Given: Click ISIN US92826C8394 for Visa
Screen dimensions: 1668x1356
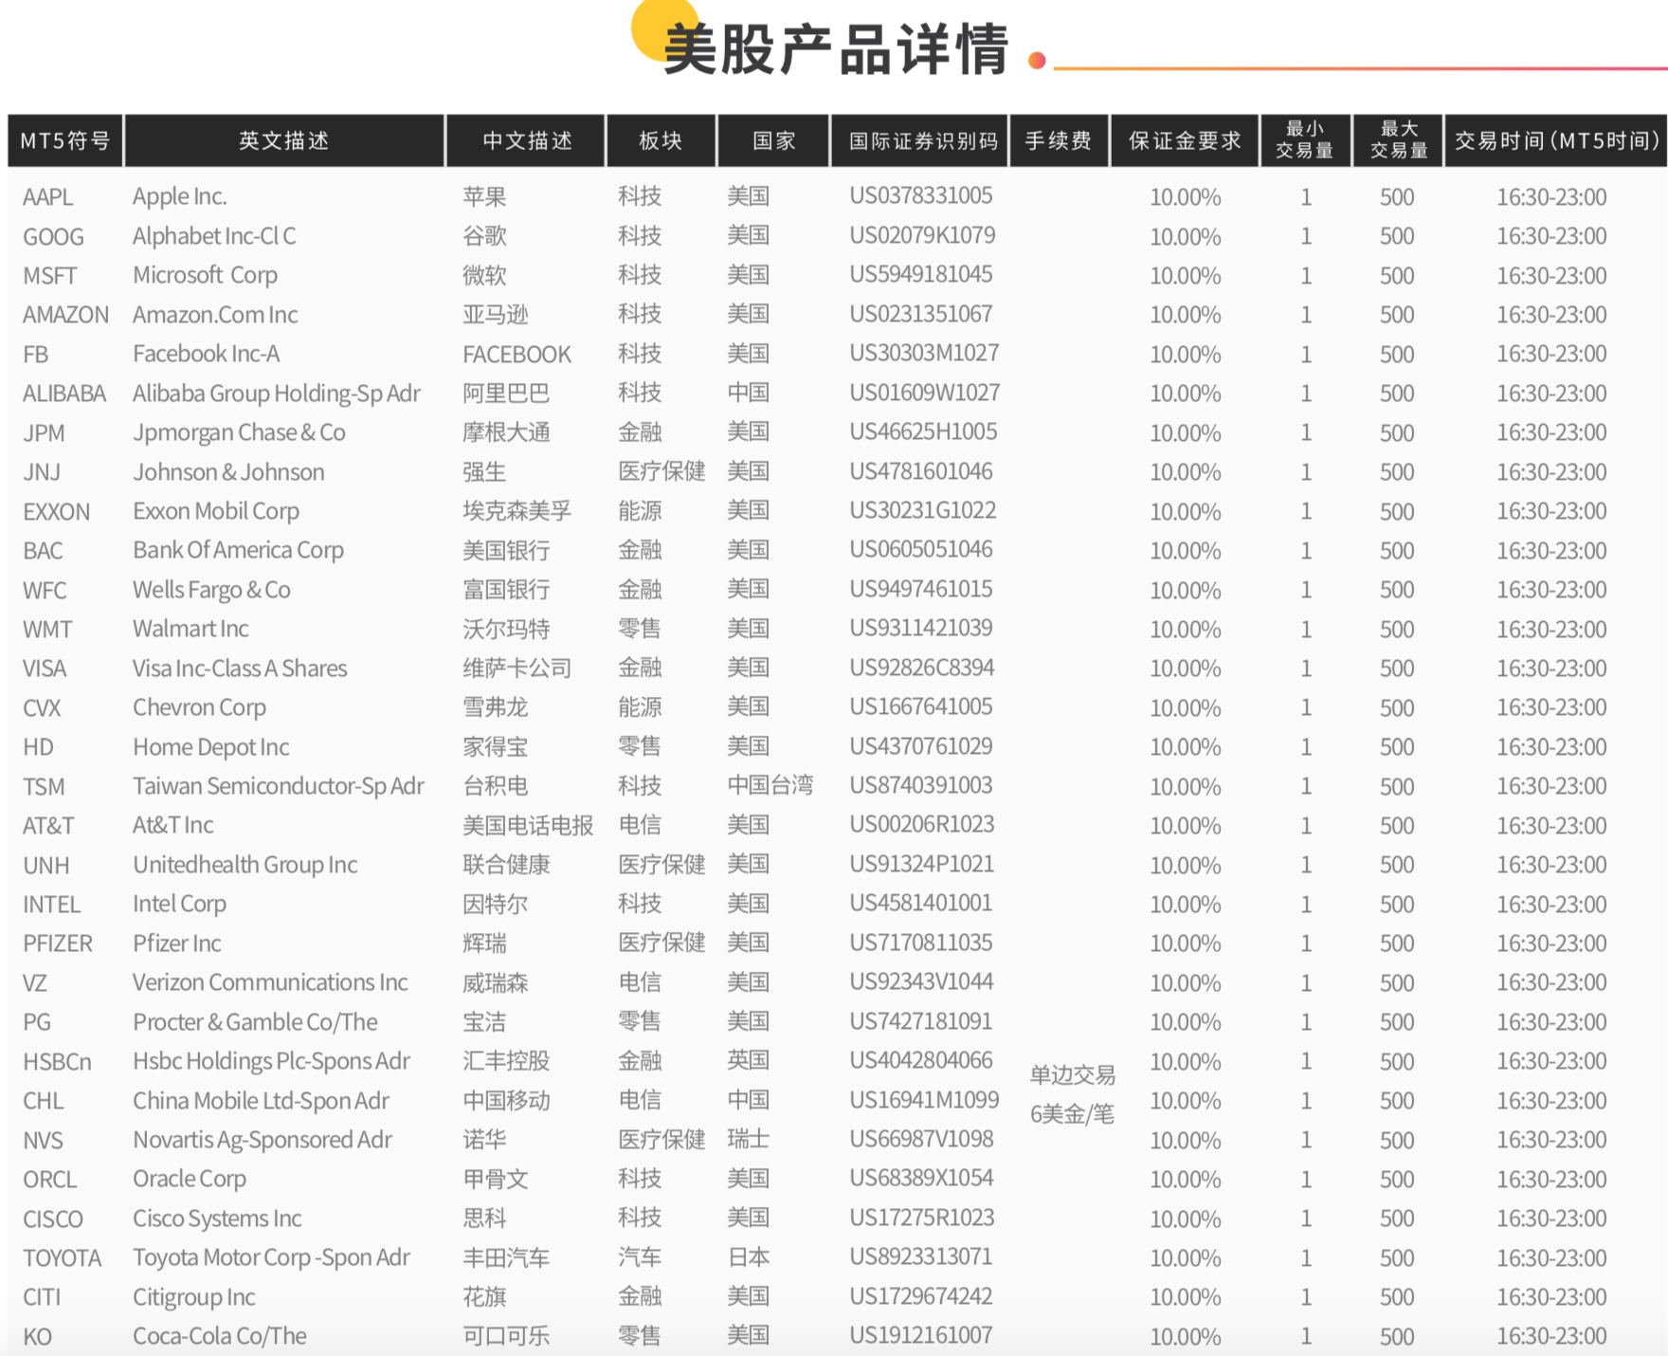Looking at the screenshot, I should pyautogui.click(x=921, y=668).
